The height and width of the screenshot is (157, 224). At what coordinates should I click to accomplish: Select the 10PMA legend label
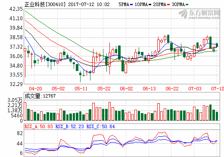pyautogui.click(x=141, y=4)
